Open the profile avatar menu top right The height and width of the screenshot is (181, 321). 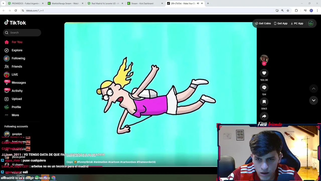point(311,23)
